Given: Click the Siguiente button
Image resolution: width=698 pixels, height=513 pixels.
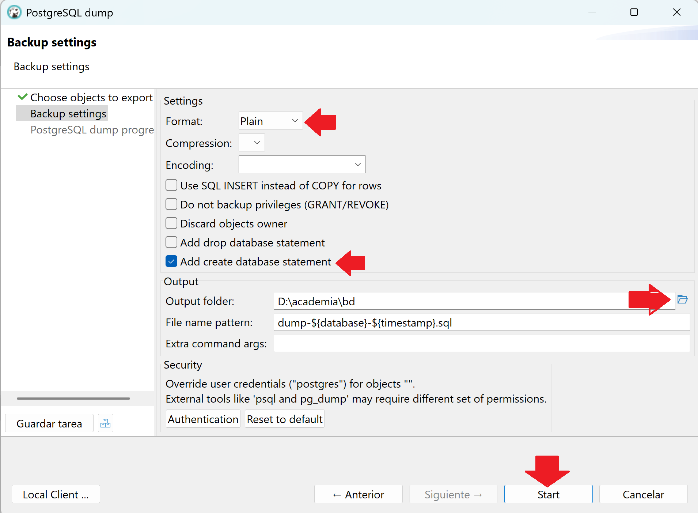Looking at the screenshot, I should [453, 494].
